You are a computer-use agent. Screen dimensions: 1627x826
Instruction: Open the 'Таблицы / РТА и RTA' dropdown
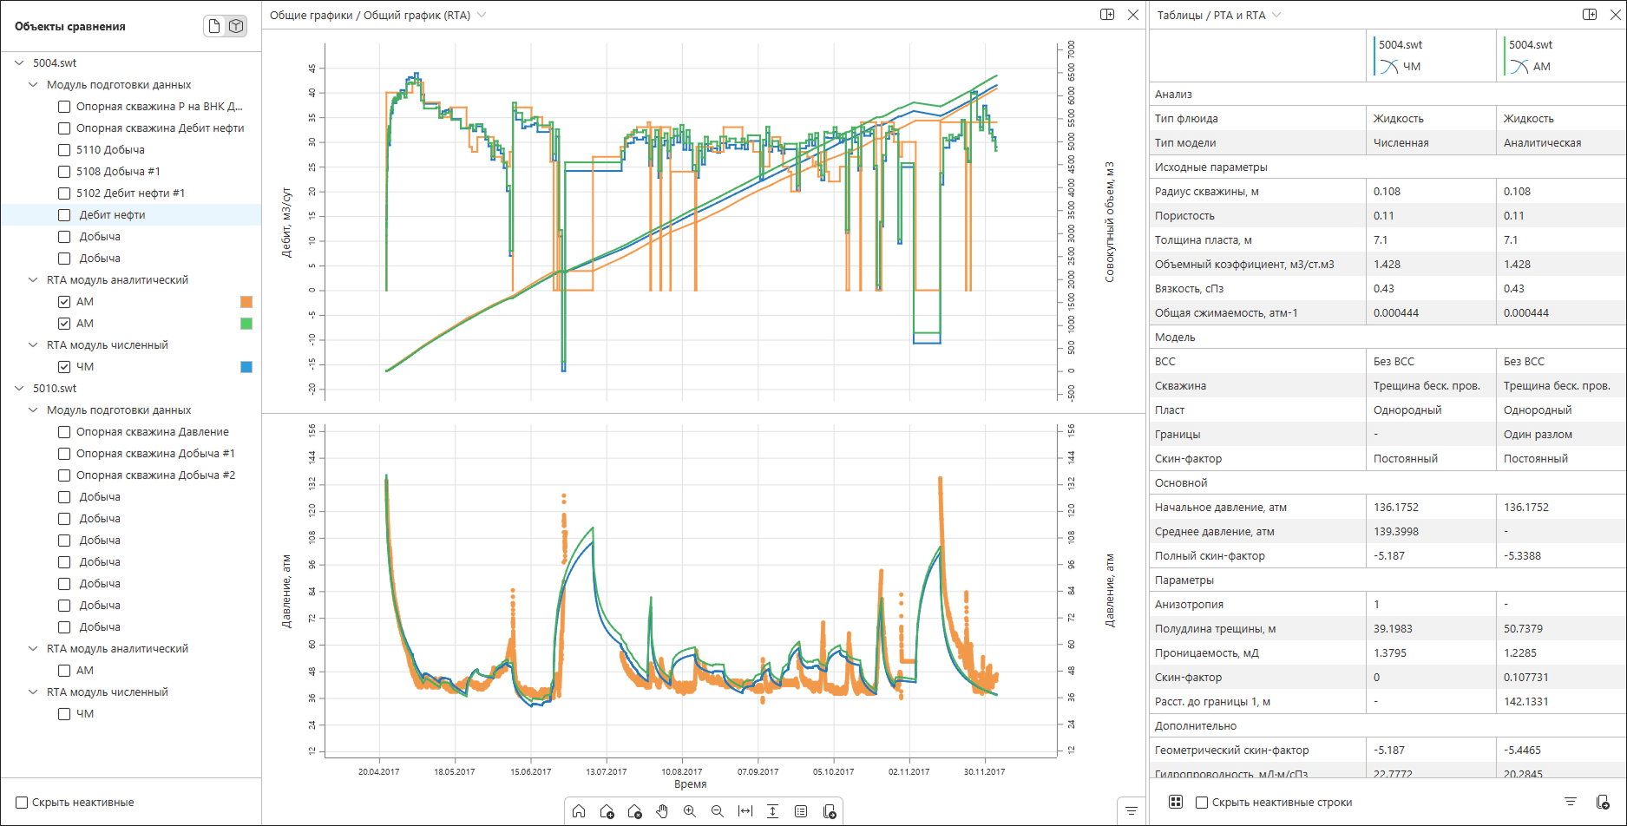pos(1276,15)
